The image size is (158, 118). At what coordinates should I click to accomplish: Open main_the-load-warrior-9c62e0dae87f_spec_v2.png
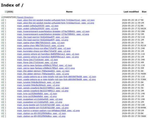(43, 40)
